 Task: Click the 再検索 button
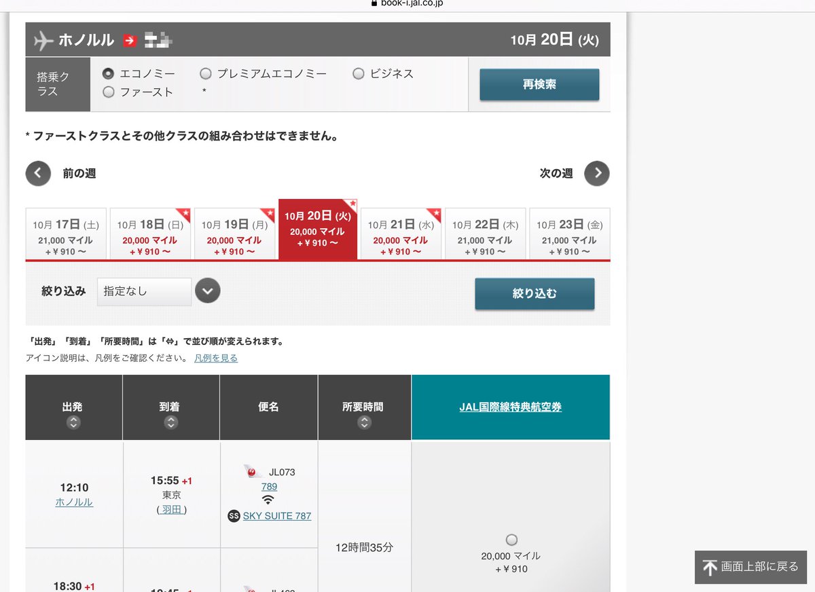click(x=539, y=85)
